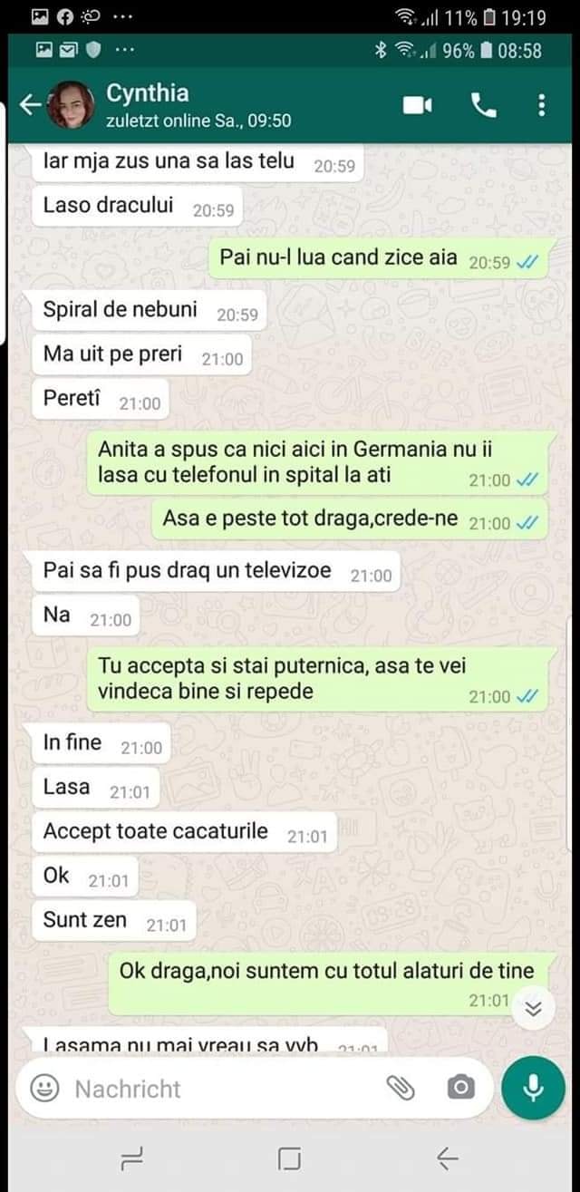Open contact info by tapping Cynthia name
This screenshot has height=1192, width=580.
tap(150, 92)
